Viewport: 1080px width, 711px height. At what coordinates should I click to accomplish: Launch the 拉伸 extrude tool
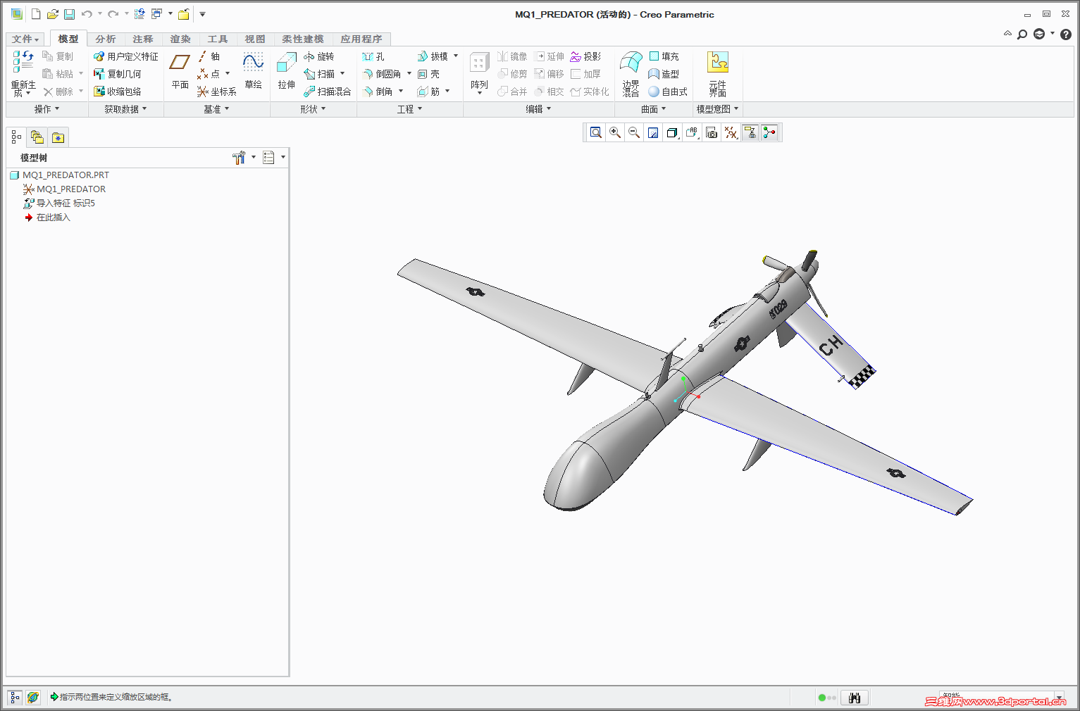[286, 72]
